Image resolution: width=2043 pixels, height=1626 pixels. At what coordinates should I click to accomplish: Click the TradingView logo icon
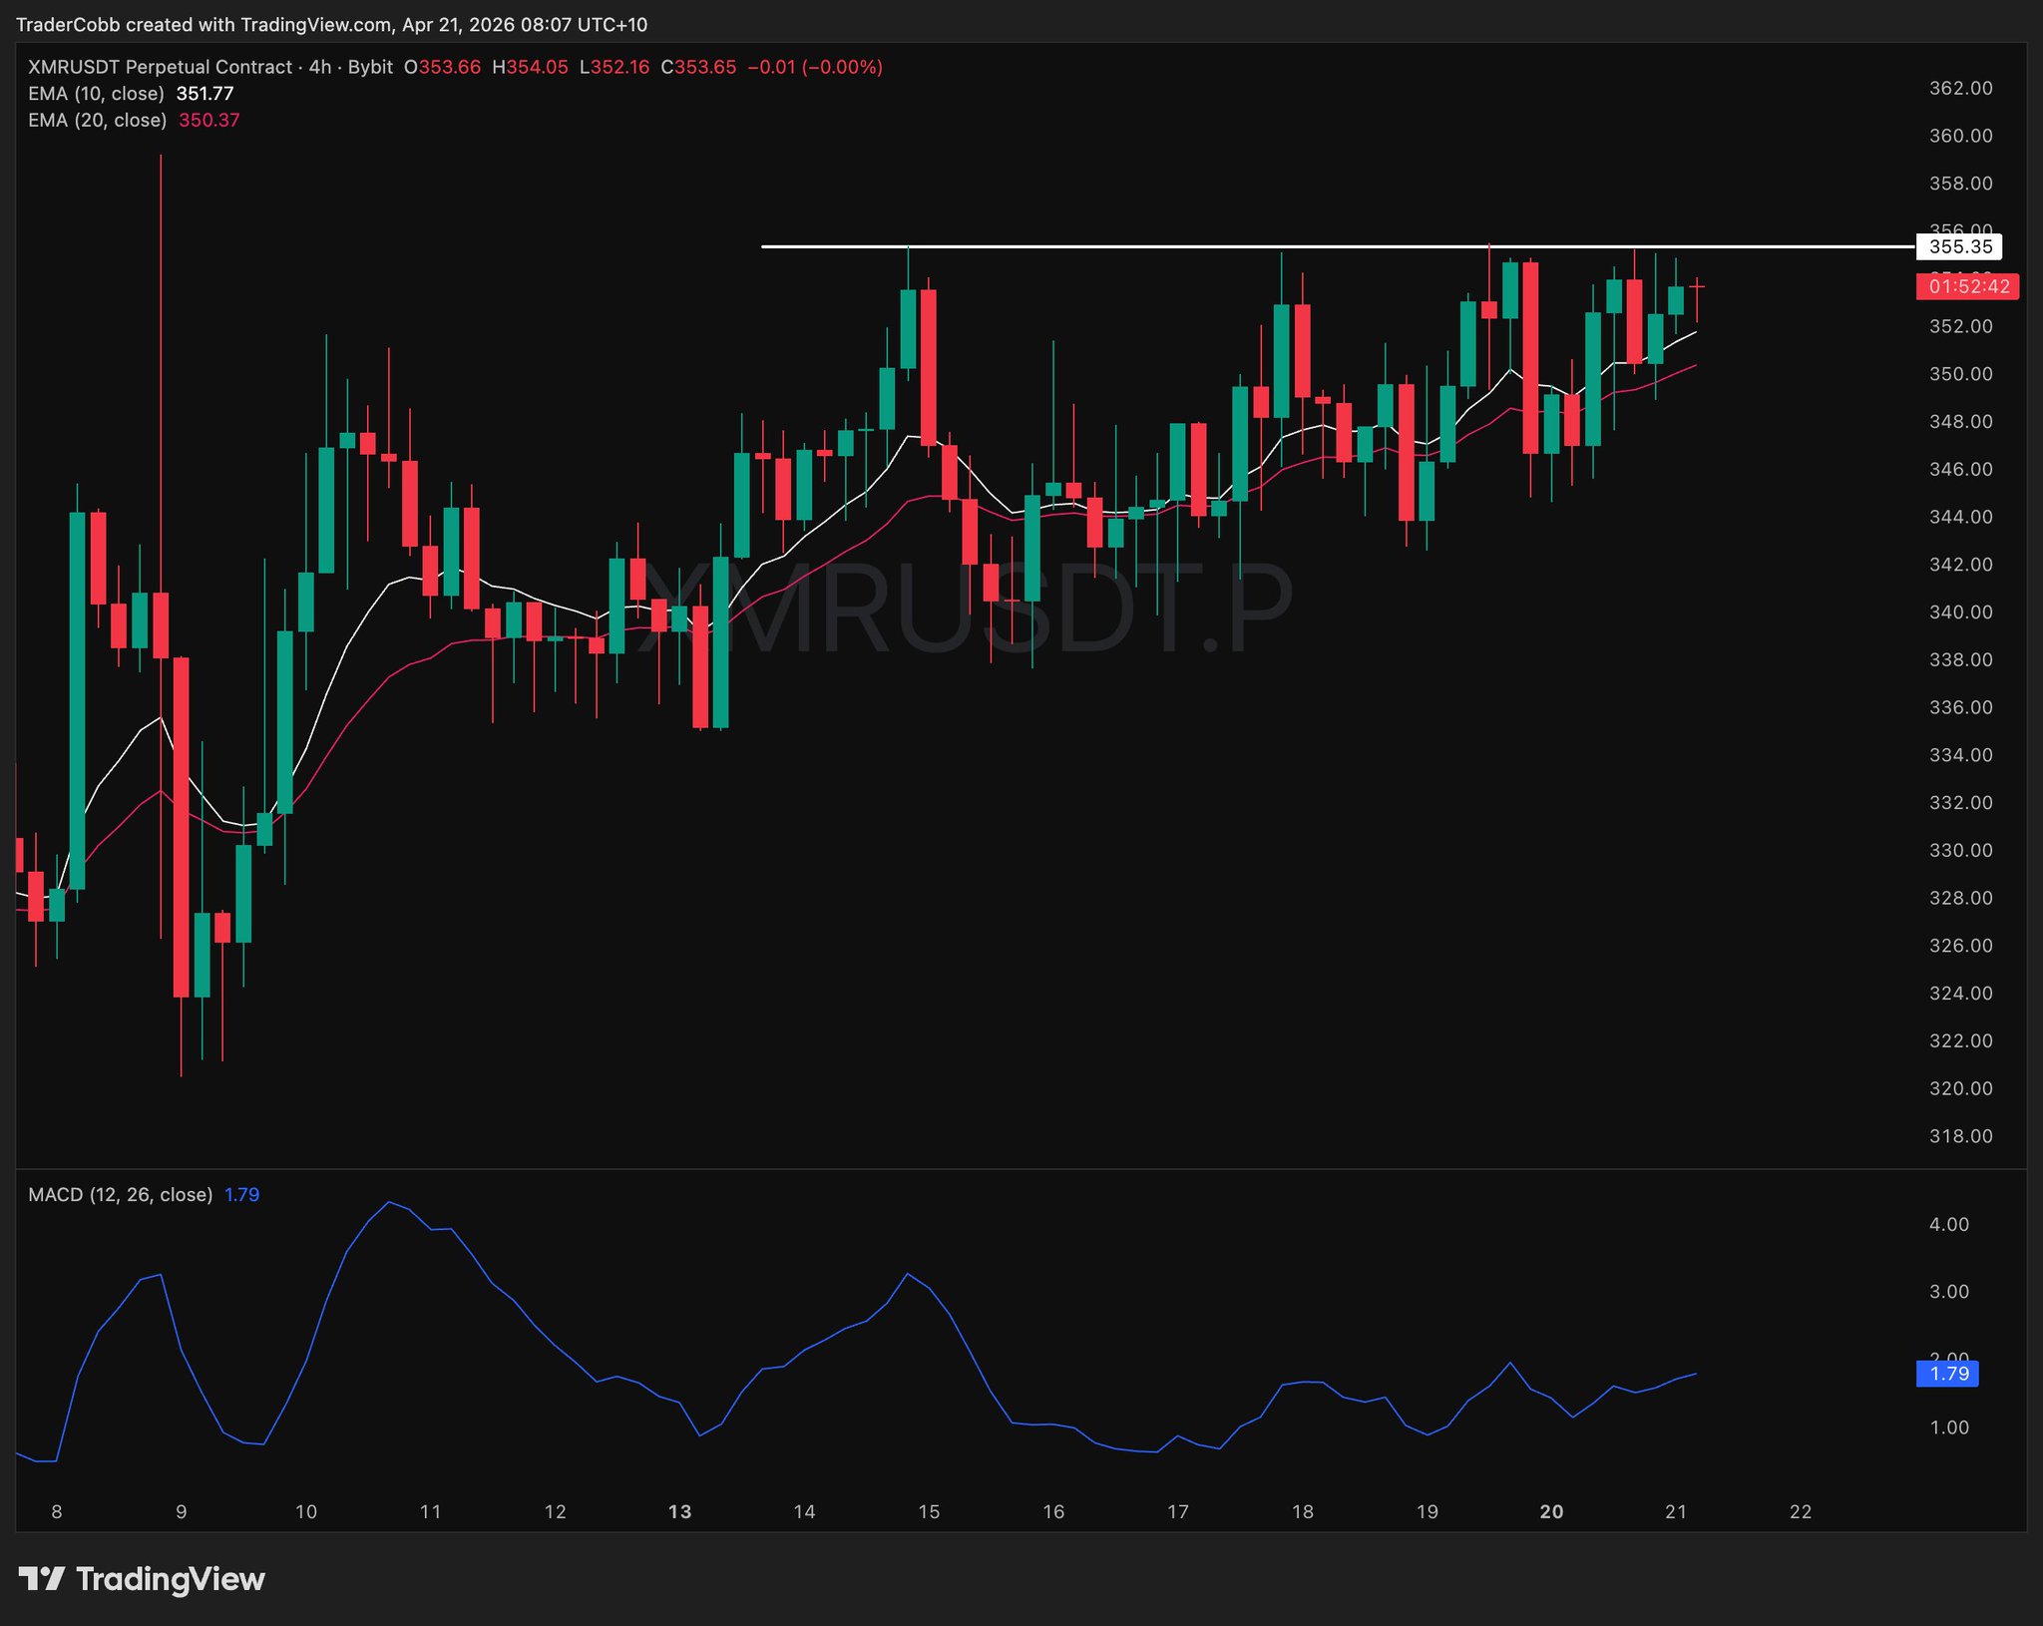(x=41, y=1579)
